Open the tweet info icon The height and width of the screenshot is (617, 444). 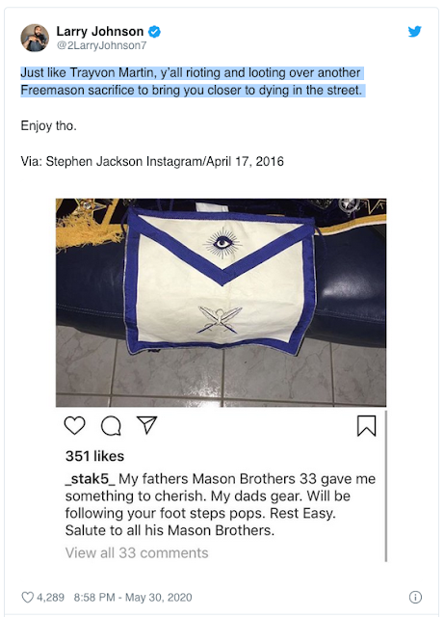415,597
